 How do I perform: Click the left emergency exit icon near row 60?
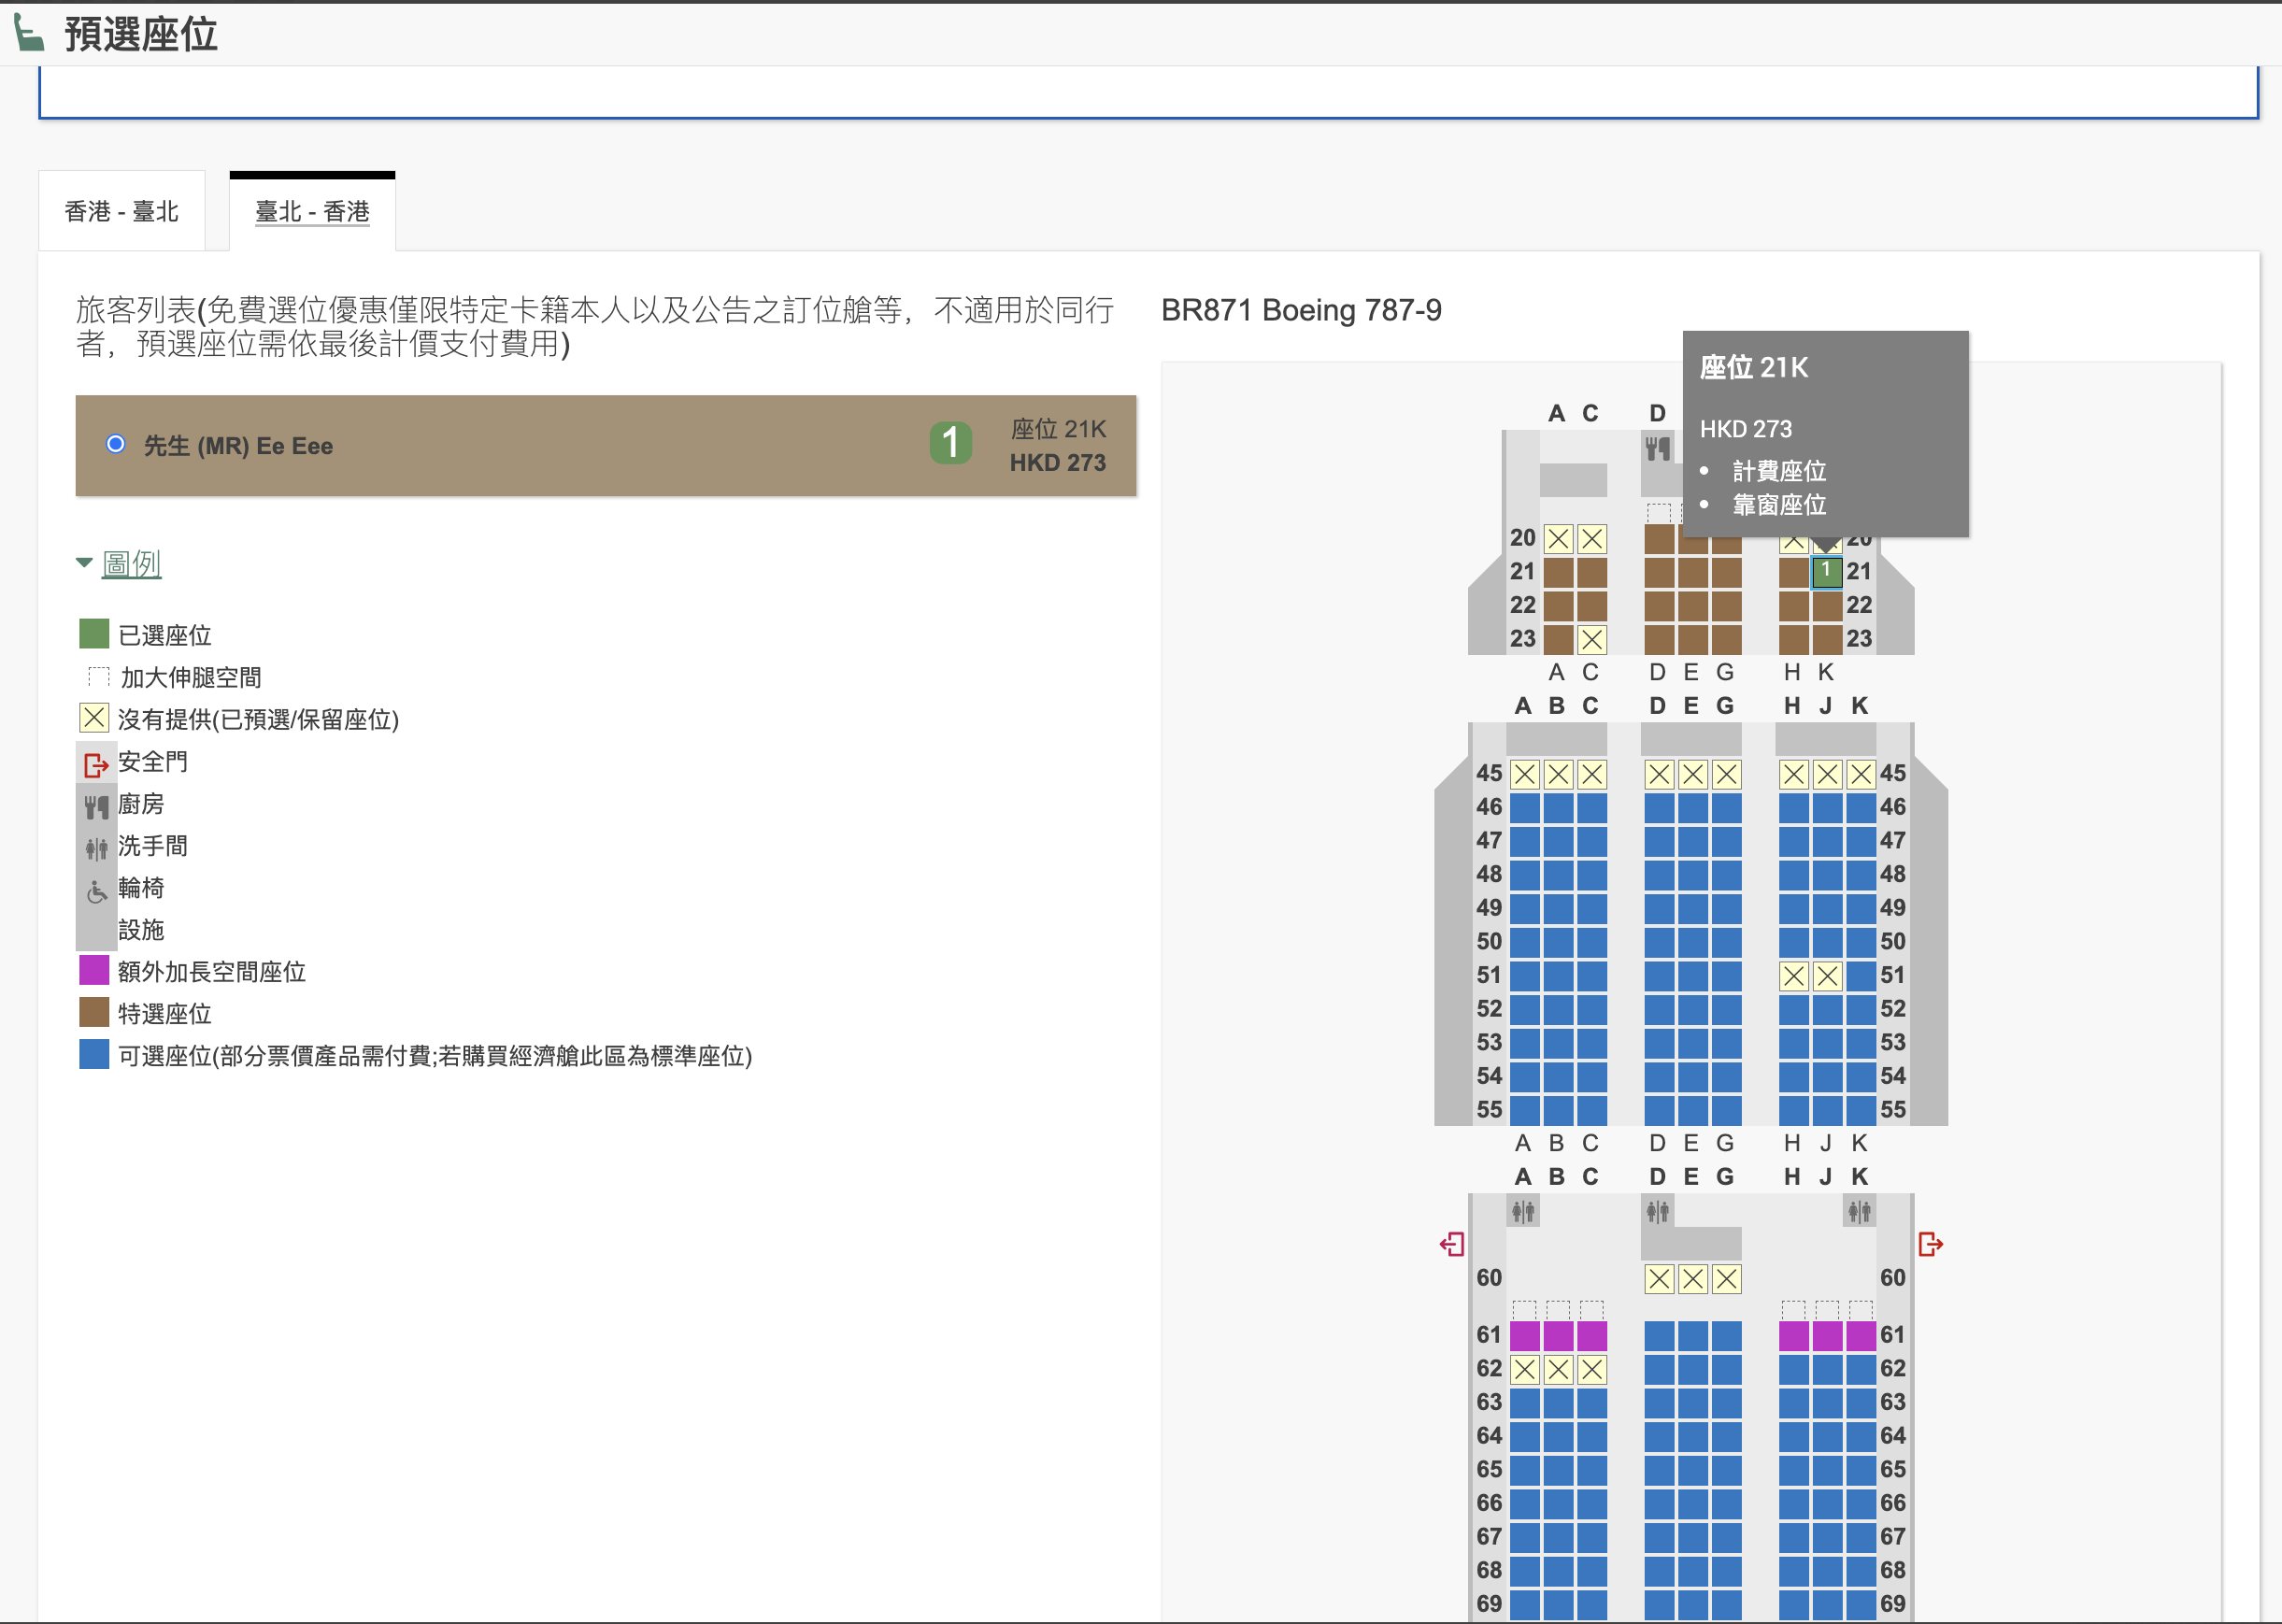[x=1452, y=1244]
